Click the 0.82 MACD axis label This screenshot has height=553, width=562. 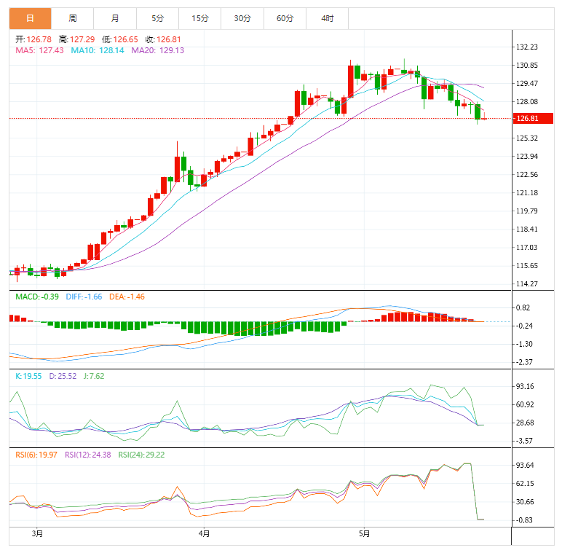click(523, 307)
